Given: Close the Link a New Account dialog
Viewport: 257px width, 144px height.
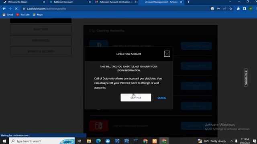Looking at the screenshot, I should click(x=167, y=54).
